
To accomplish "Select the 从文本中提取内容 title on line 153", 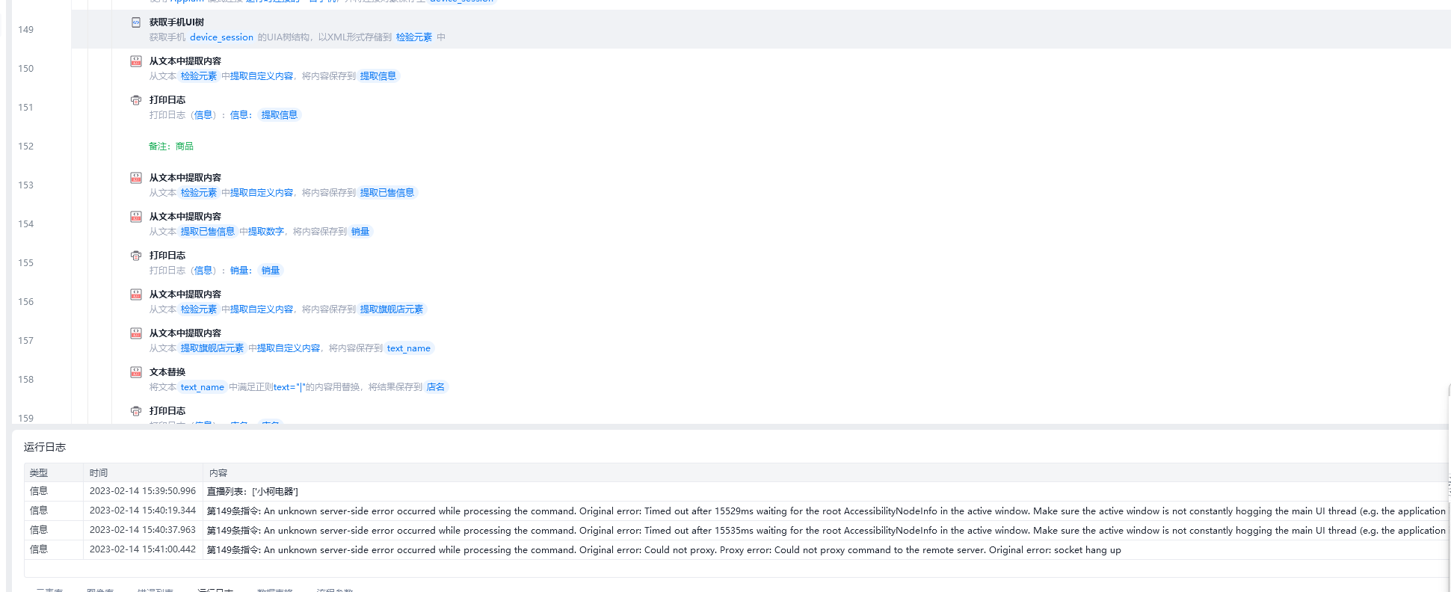I will click(x=185, y=178).
